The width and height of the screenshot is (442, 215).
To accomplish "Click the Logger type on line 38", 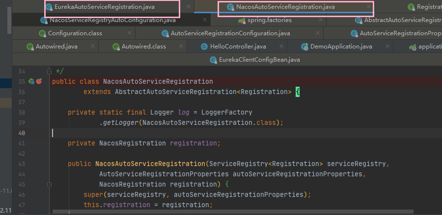I will pyautogui.click(x=162, y=113).
